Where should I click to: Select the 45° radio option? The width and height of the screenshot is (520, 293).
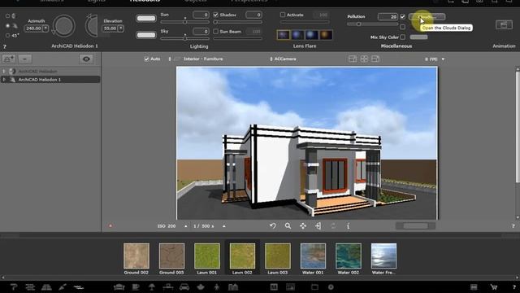7,35
